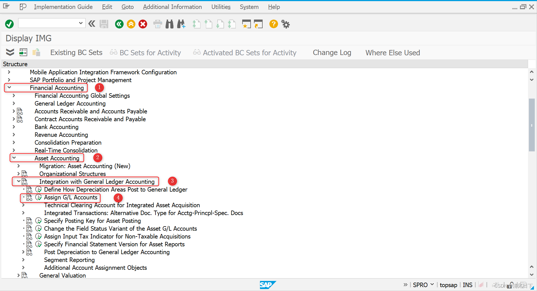Click the Last Page icon

point(232,24)
